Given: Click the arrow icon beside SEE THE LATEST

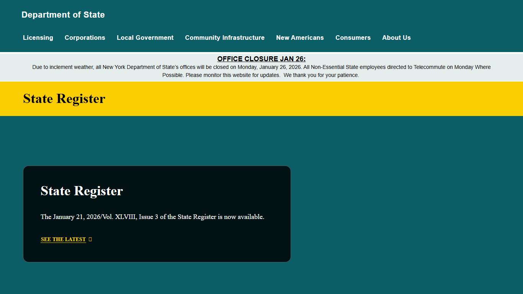Looking at the screenshot, I should point(90,239).
